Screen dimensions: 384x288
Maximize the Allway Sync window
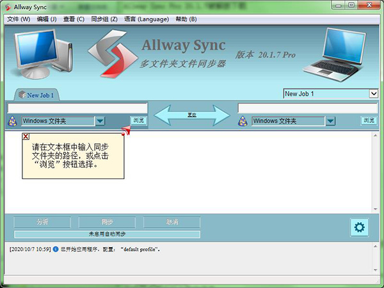[351, 5]
